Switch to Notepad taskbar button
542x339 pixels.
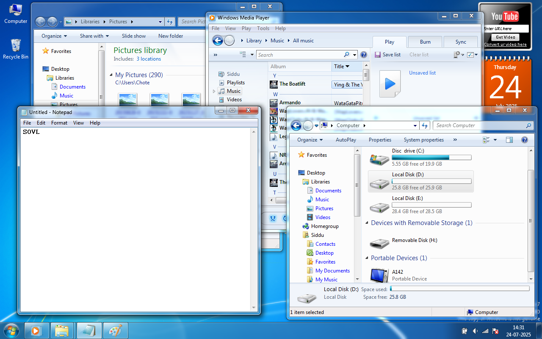[x=89, y=331]
